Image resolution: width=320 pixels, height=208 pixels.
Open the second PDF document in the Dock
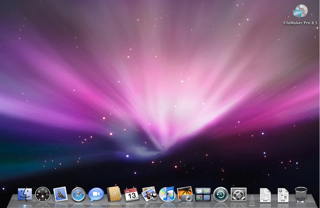[x=283, y=194]
